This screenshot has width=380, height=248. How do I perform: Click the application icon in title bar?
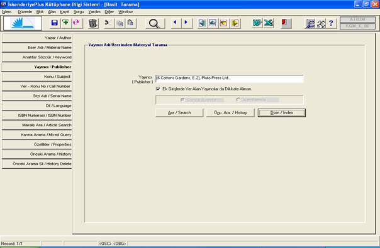[3, 4]
